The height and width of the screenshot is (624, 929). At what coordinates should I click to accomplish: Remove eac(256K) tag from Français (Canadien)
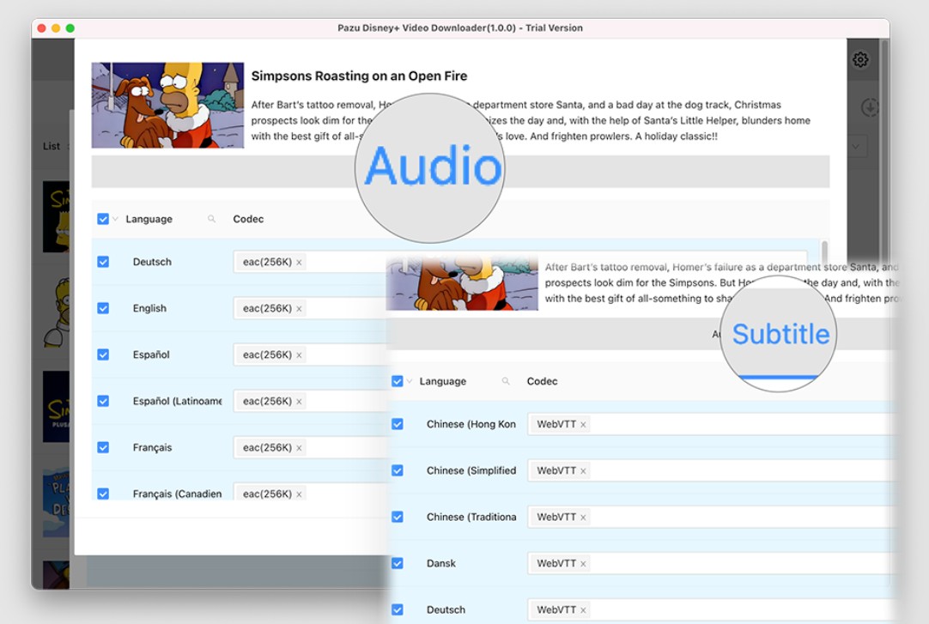coord(299,494)
